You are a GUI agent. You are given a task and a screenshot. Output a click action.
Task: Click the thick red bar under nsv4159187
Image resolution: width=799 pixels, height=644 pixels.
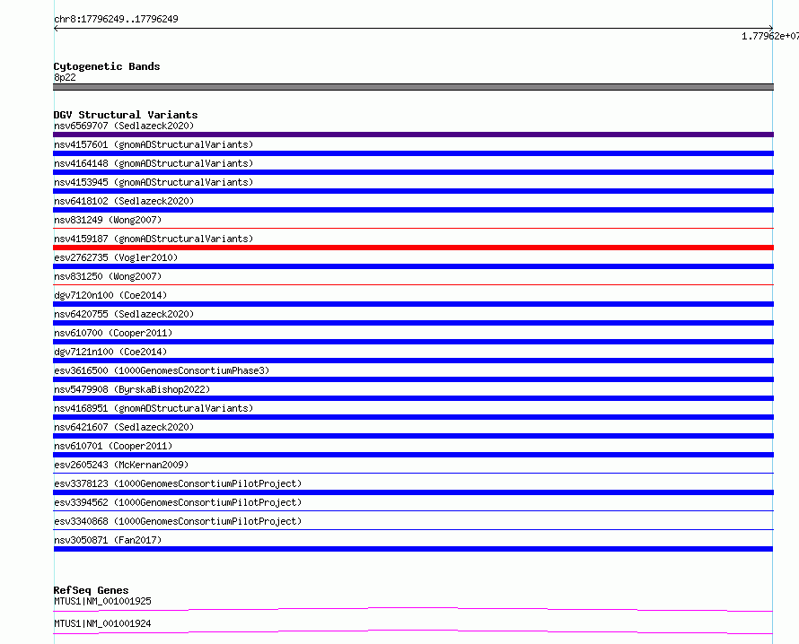click(x=413, y=248)
